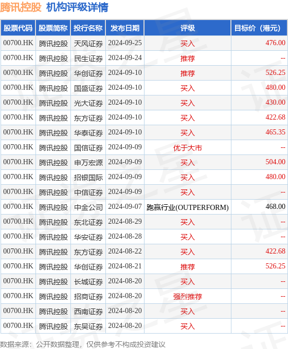Click the 机构评级详情 title text
Image resolution: width=288 pixels, height=349 pixels.
[x=78, y=7]
